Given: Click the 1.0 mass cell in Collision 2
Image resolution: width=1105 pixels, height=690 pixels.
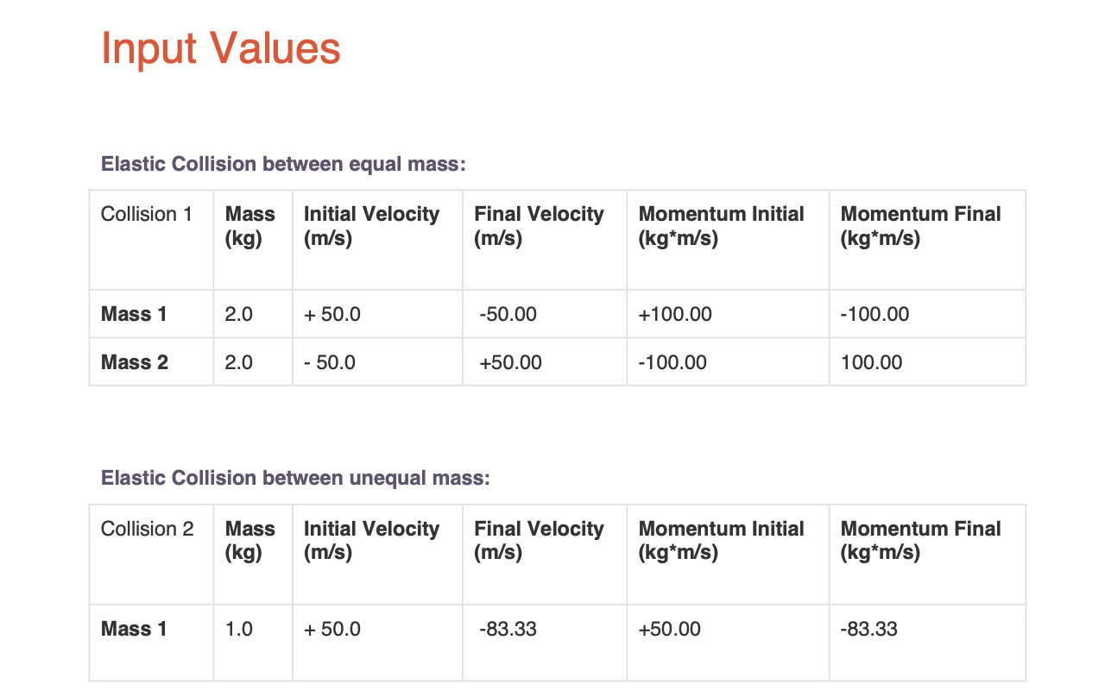Looking at the screenshot, I should (239, 629).
